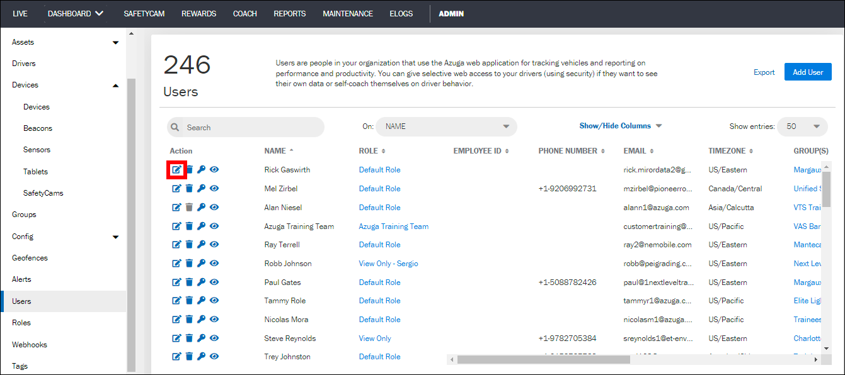Image resolution: width=845 pixels, height=375 pixels.
Task: Open the ELOGS tab
Action: [401, 13]
